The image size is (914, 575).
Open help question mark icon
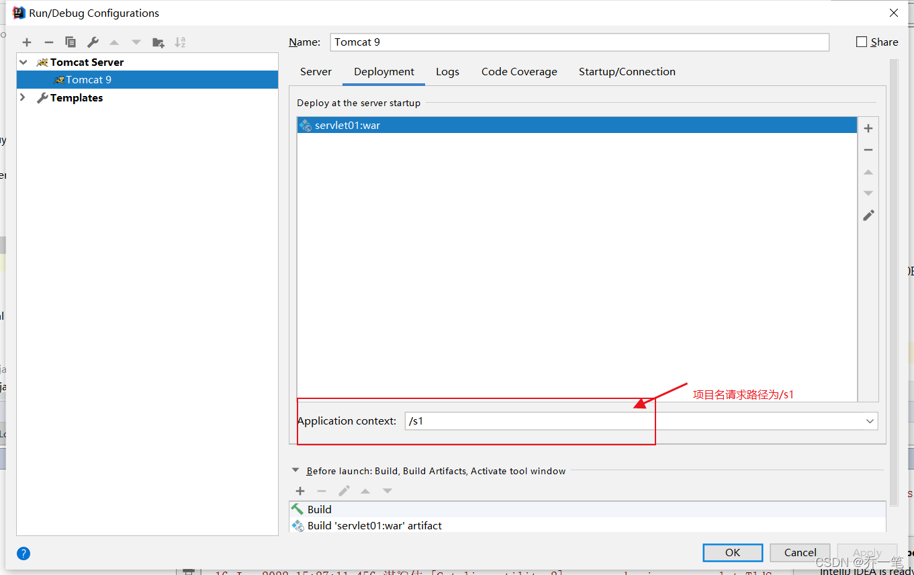(24, 554)
